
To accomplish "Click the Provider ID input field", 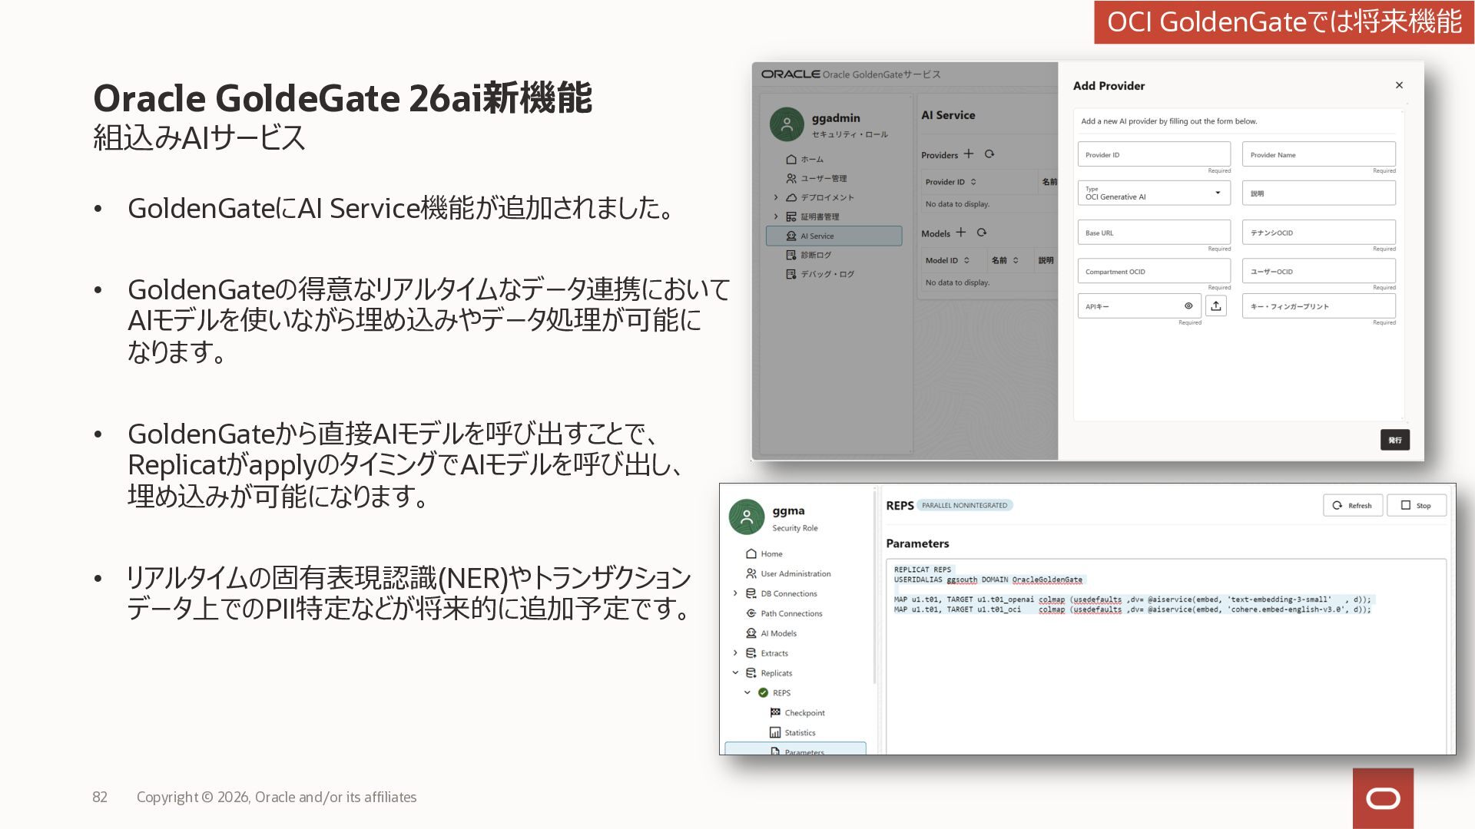I will pos(1153,155).
